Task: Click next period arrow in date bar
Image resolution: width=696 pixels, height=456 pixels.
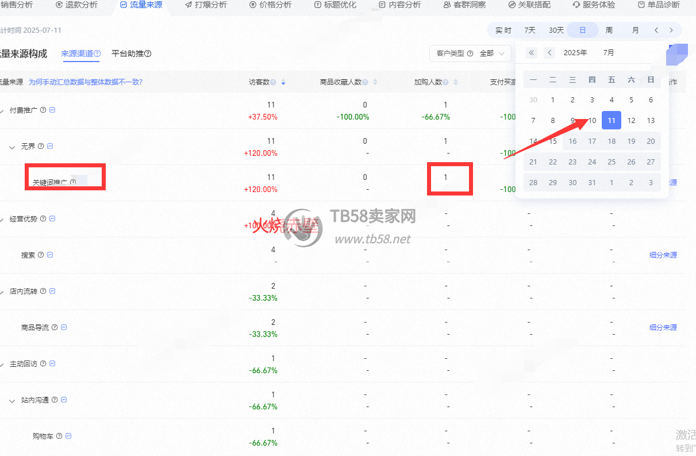Action: tap(671, 30)
